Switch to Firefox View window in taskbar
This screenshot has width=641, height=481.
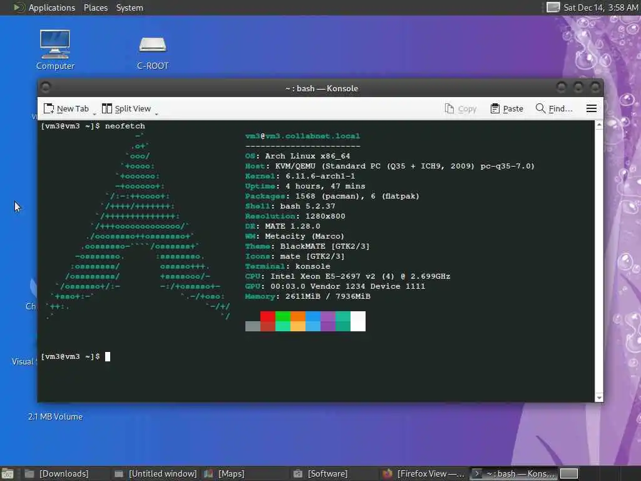point(424,473)
